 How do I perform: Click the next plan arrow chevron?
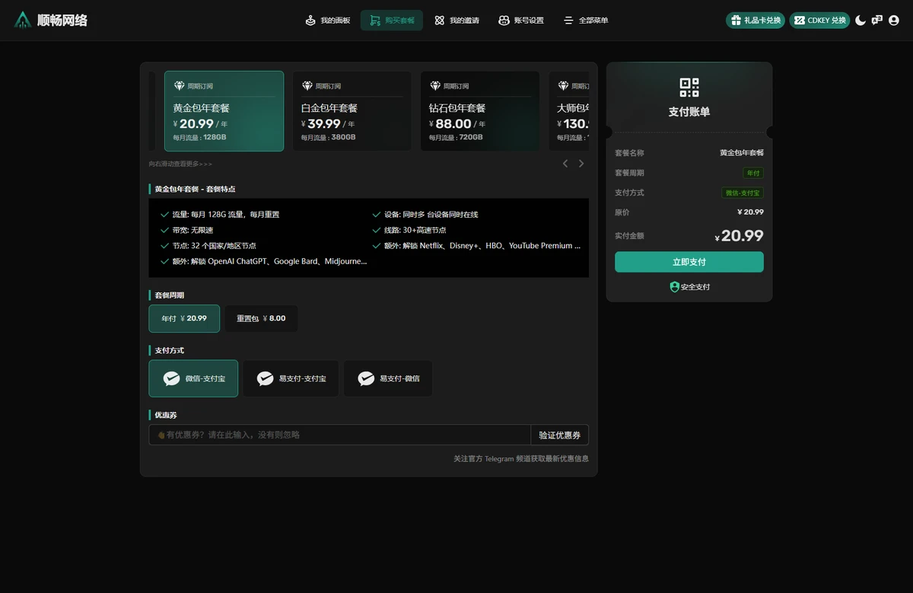click(581, 164)
